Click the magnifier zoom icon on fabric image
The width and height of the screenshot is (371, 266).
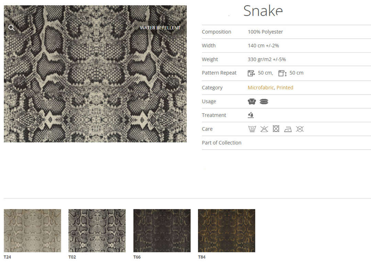11,28
